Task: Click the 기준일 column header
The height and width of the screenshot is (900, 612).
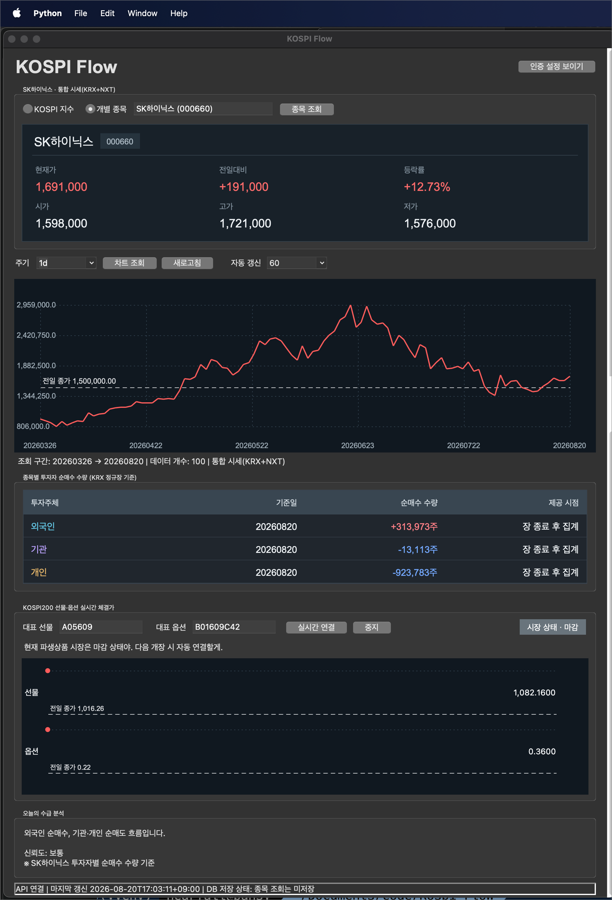Action: pos(286,503)
